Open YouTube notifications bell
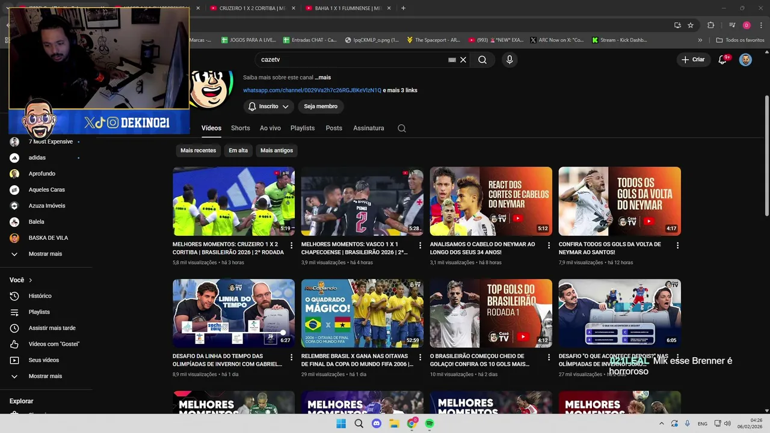The width and height of the screenshot is (770, 433). point(723,60)
